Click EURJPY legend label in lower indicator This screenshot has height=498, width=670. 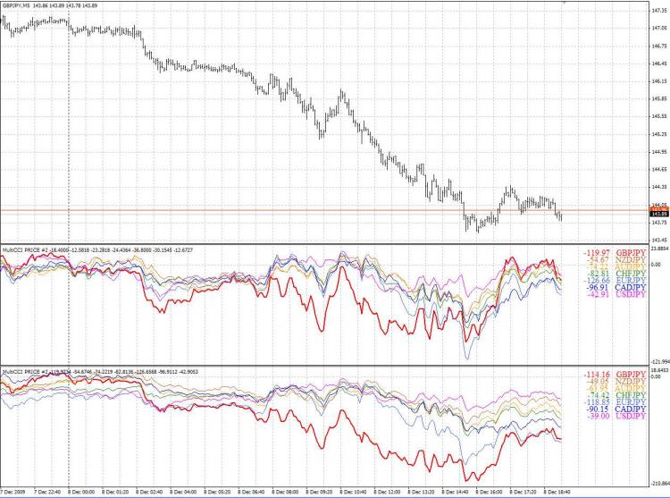[630, 402]
